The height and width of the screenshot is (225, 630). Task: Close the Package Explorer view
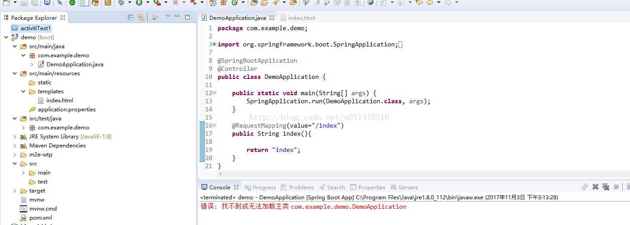point(63,18)
